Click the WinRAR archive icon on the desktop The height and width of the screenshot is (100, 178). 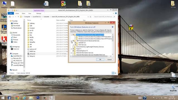[x=131, y=27]
